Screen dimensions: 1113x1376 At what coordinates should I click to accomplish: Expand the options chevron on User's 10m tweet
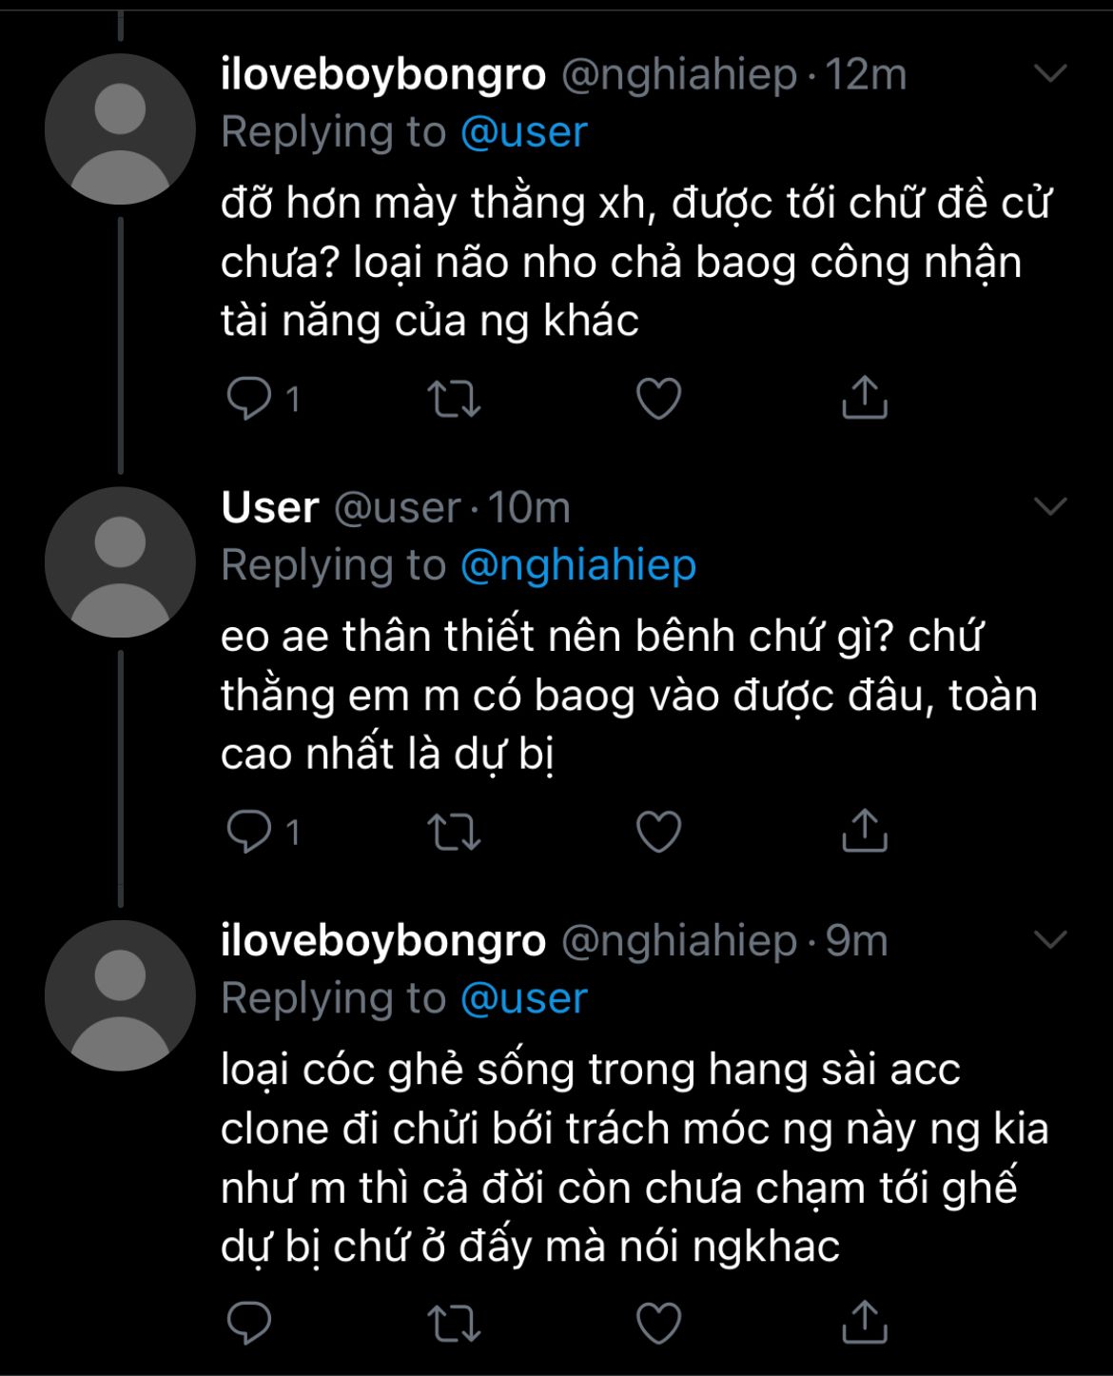1050,507
